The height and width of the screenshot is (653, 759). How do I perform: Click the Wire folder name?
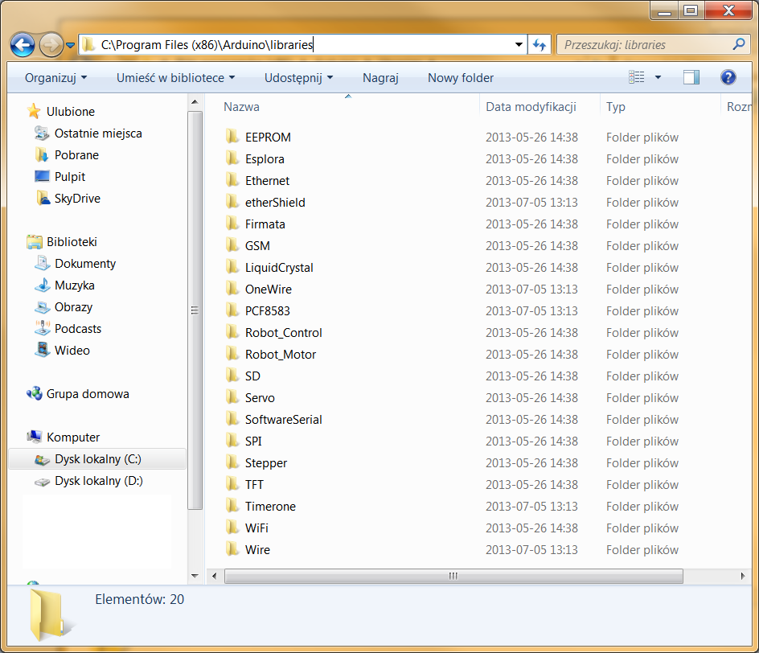coord(257,550)
